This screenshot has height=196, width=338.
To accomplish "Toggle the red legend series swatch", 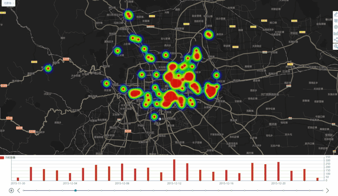I will pyautogui.click(x=2, y=157).
